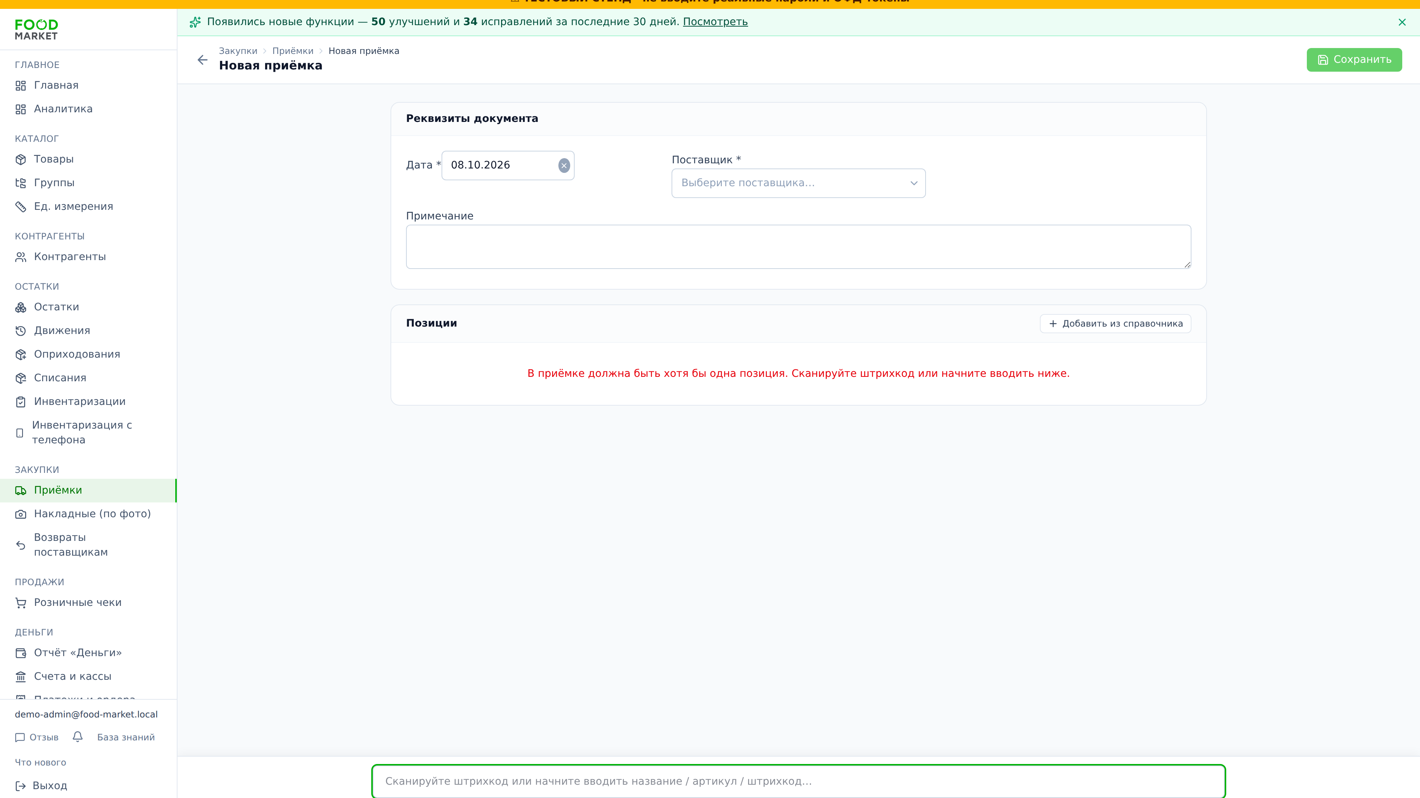Follow the Посмотреть link in banner
Image resolution: width=1420 pixels, height=798 pixels.
click(715, 22)
